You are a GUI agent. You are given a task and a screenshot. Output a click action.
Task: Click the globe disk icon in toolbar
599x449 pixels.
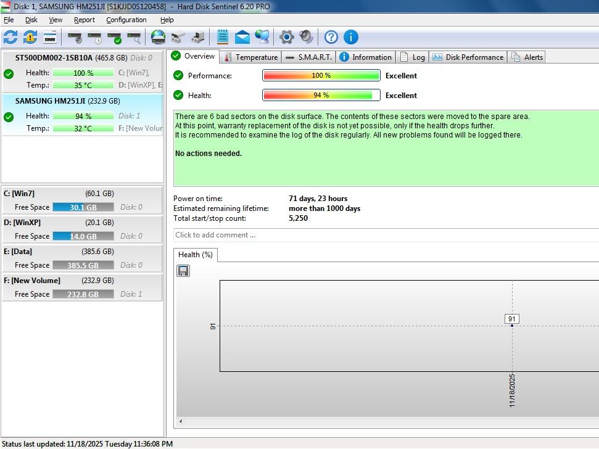(x=159, y=37)
